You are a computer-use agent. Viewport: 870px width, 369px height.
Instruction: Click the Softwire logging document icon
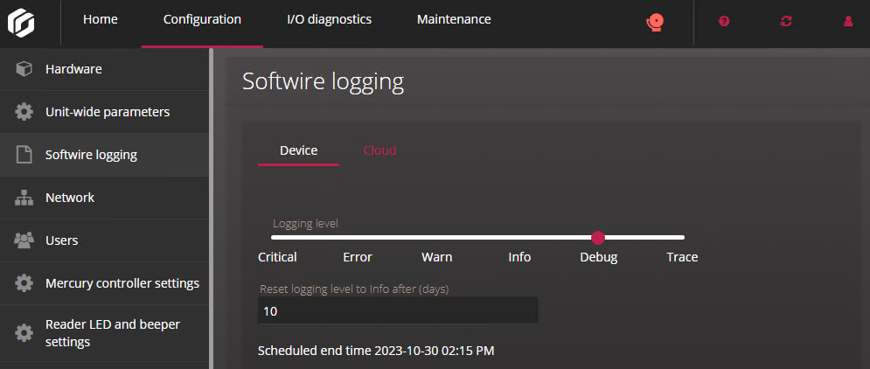tap(24, 155)
